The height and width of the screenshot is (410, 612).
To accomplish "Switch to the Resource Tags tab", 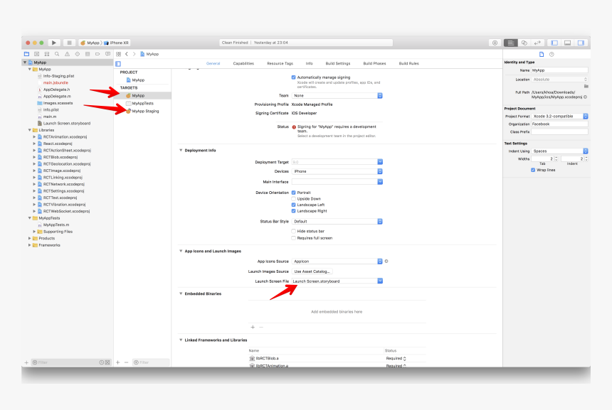I will coord(280,63).
